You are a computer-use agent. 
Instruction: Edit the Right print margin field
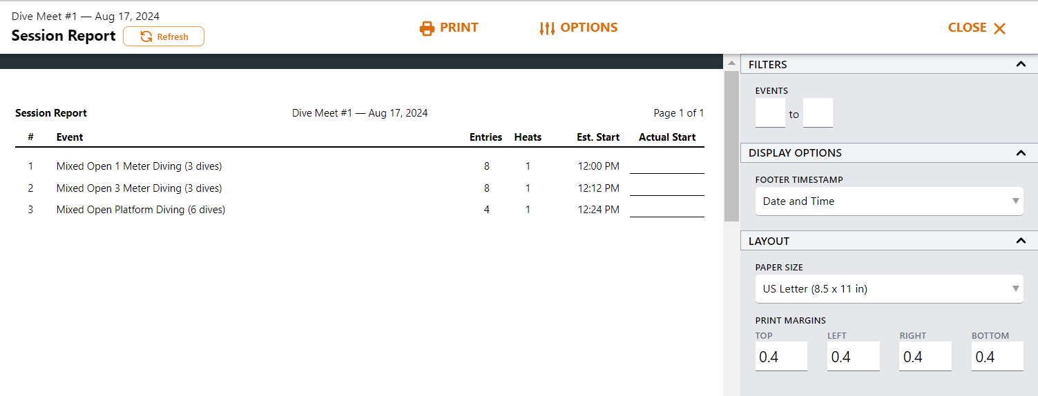click(925, 357)
